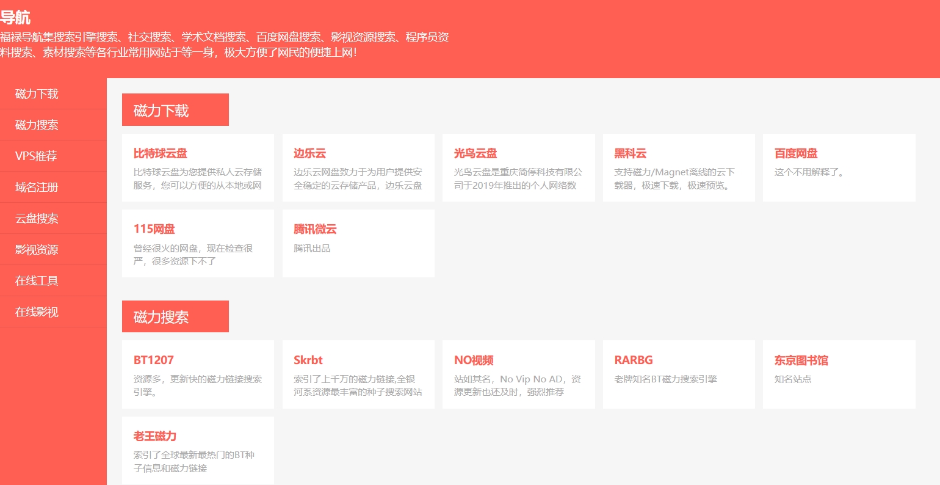Open the 边乐云 card

(358, 167)
